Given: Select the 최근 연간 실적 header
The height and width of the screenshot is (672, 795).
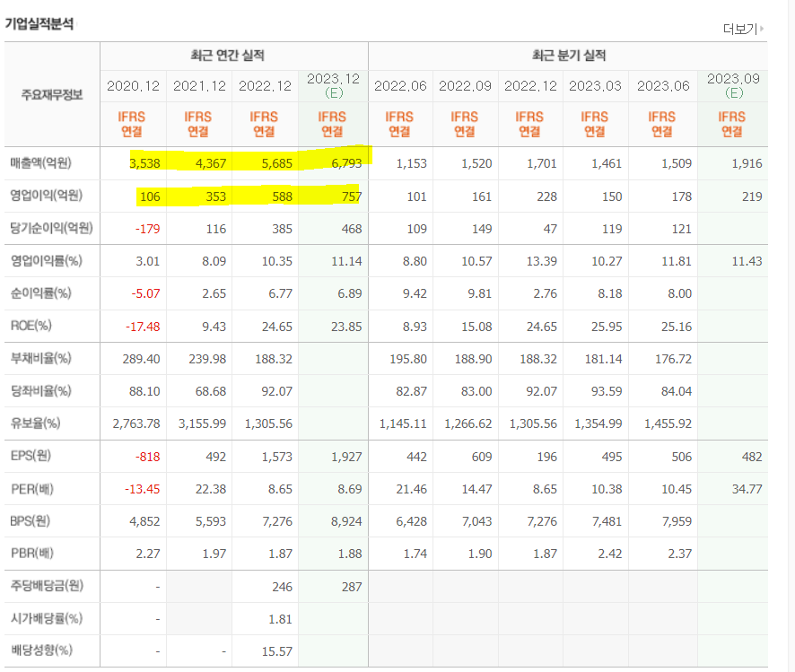Looking at the screenshot, I should point(228,56).
